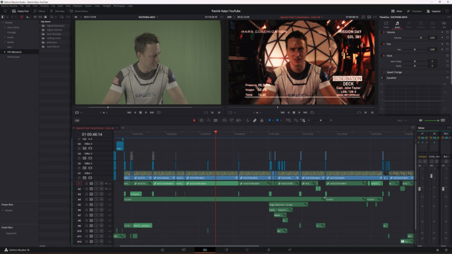Toggle the Volume section enable dot

384,32
